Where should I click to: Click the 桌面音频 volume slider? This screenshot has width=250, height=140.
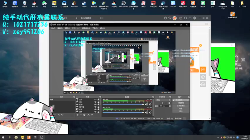(x=123, y=104)
